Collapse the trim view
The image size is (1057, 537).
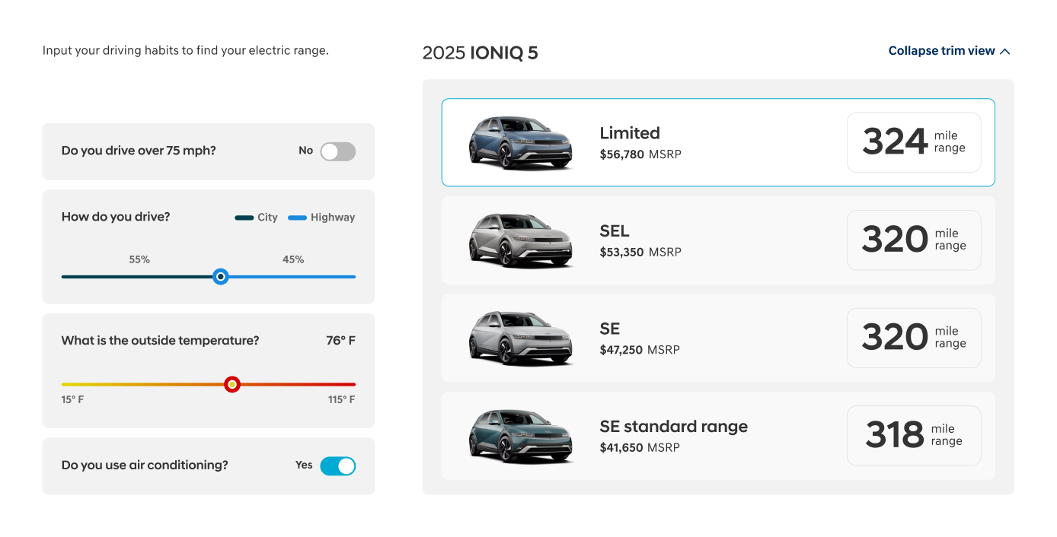pos(941,50)
